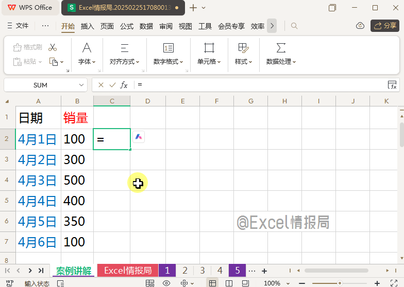Open the 插入 (Insert) ribbon tab

coord(88,26)
